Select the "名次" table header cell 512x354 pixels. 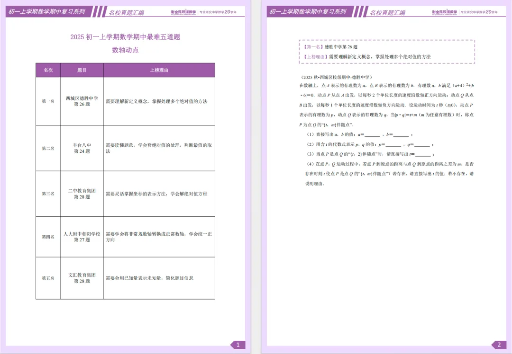[x=48, y=70]
